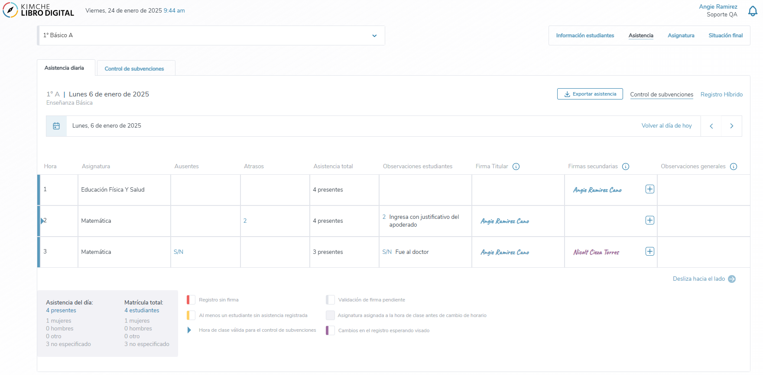This screenshot has height=375, width=763.
Task: Click the Soporte QA role label
Action: point(722,15)
